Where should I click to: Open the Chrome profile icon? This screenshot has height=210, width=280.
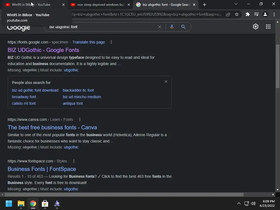265,14
